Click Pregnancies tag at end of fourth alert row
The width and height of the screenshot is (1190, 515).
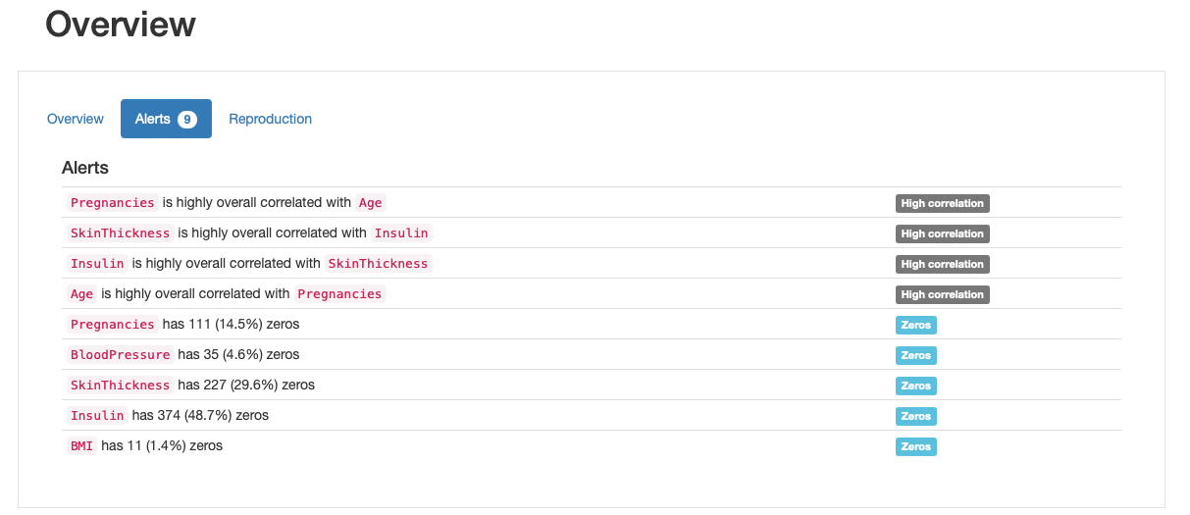[x=339, y=294]
